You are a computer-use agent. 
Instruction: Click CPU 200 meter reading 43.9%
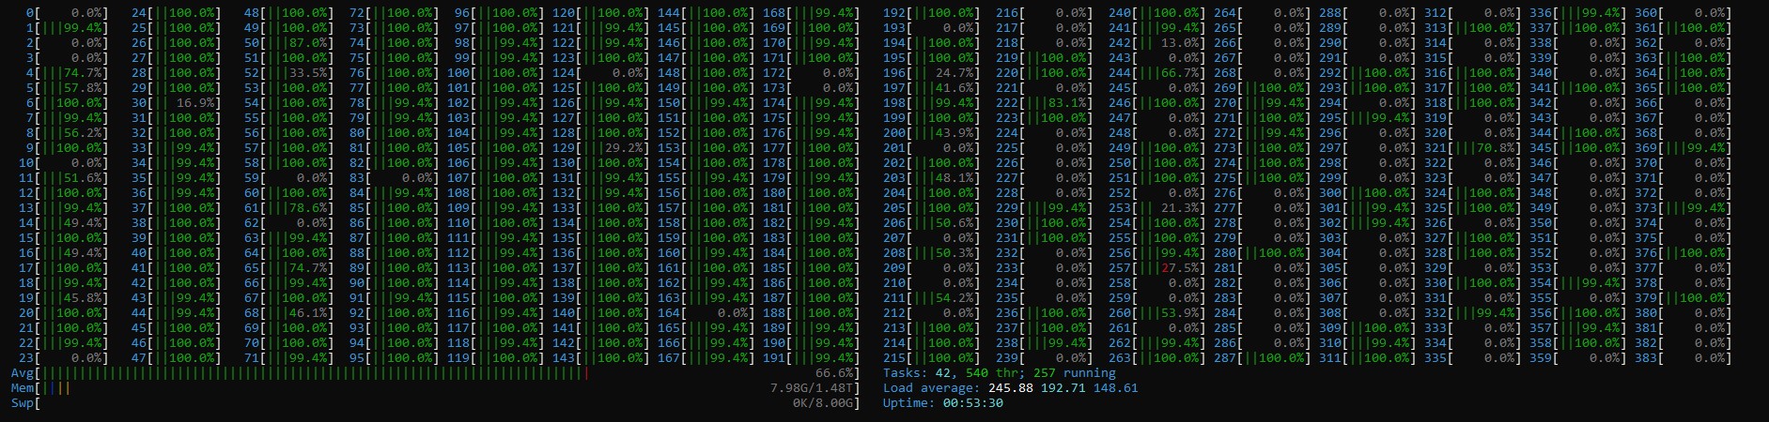[932, 133]
